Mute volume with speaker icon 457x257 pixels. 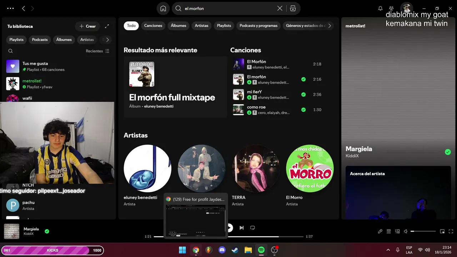[406, 231]
